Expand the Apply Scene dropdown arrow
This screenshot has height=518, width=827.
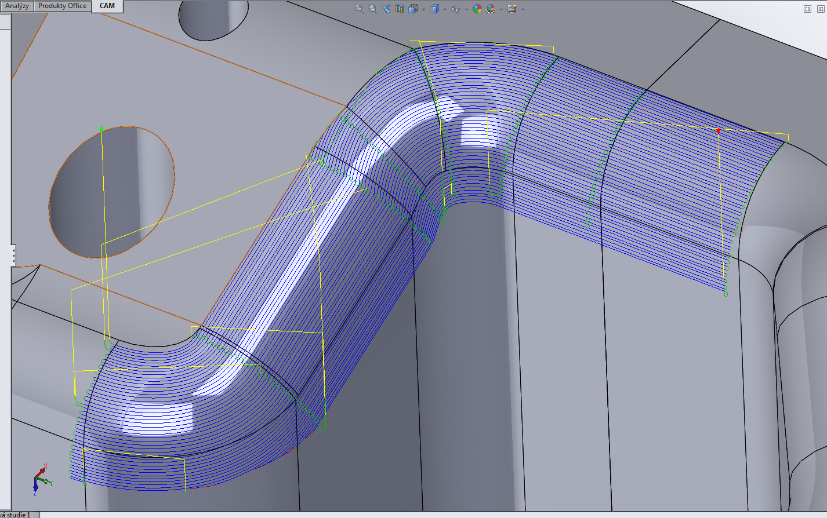click(x=501, y=9)
